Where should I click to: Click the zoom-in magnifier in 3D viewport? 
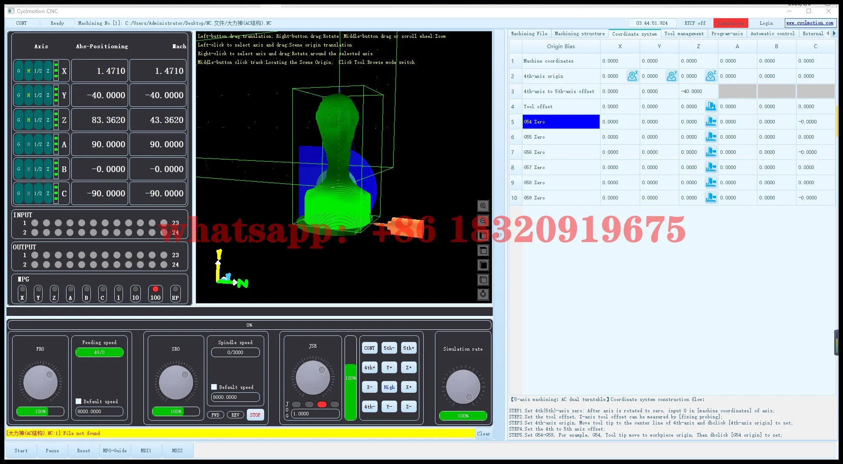[483, 206]
